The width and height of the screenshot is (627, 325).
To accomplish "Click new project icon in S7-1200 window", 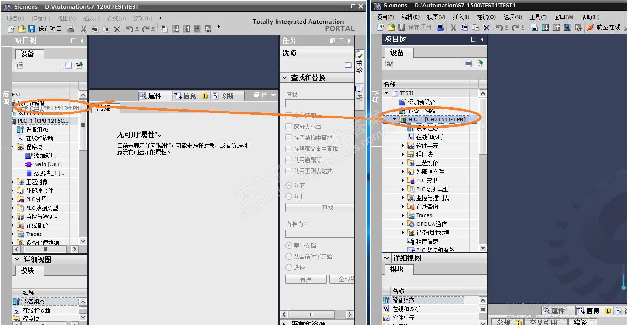I will (x=11, y=29).
